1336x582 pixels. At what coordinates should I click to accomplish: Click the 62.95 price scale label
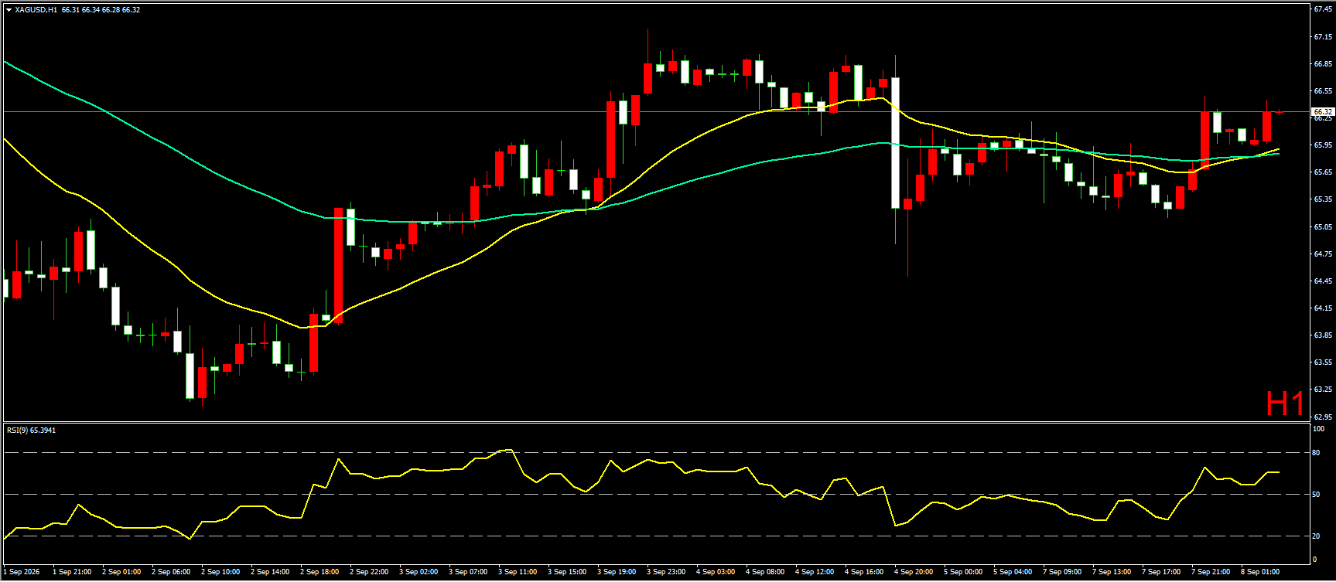click(x=1323, y=417)
